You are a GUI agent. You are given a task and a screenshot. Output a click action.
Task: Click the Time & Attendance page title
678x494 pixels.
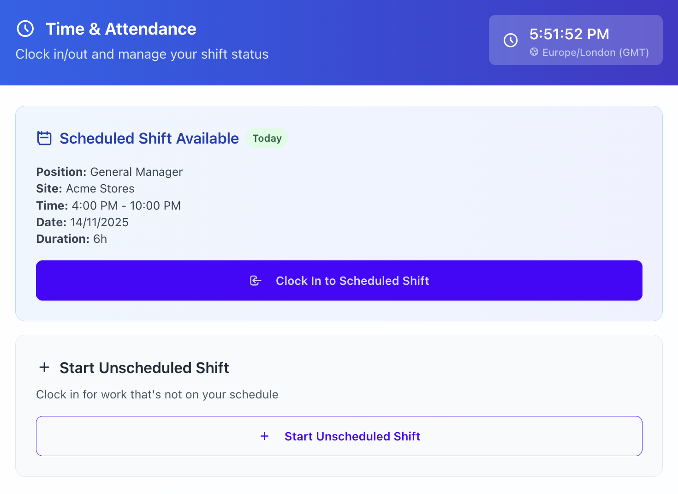point(121,29)
